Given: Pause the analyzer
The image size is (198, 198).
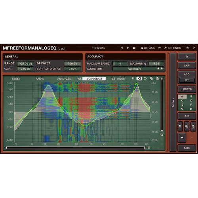Looking at the screenshot, I should tap(133, 78).
